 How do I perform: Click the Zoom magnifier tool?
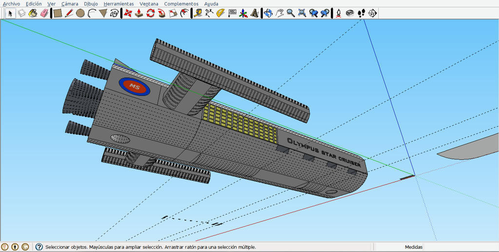tap(291, 13)
